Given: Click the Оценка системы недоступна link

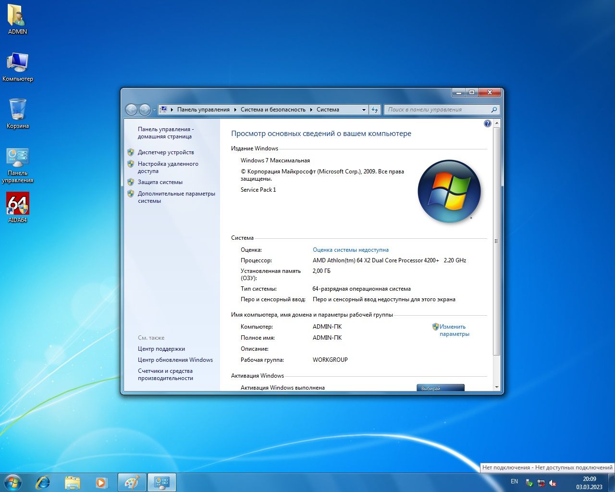Looking at the screenshot, I should coord(351,250).
